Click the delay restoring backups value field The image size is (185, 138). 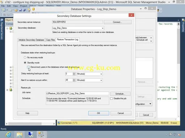pyautogui.click(x=69, y=74)
